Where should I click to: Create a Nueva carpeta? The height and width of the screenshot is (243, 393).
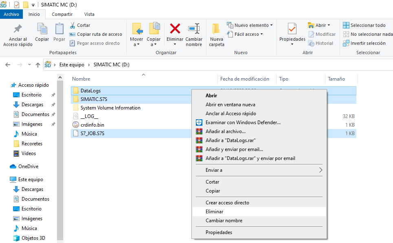pos(217,35)
